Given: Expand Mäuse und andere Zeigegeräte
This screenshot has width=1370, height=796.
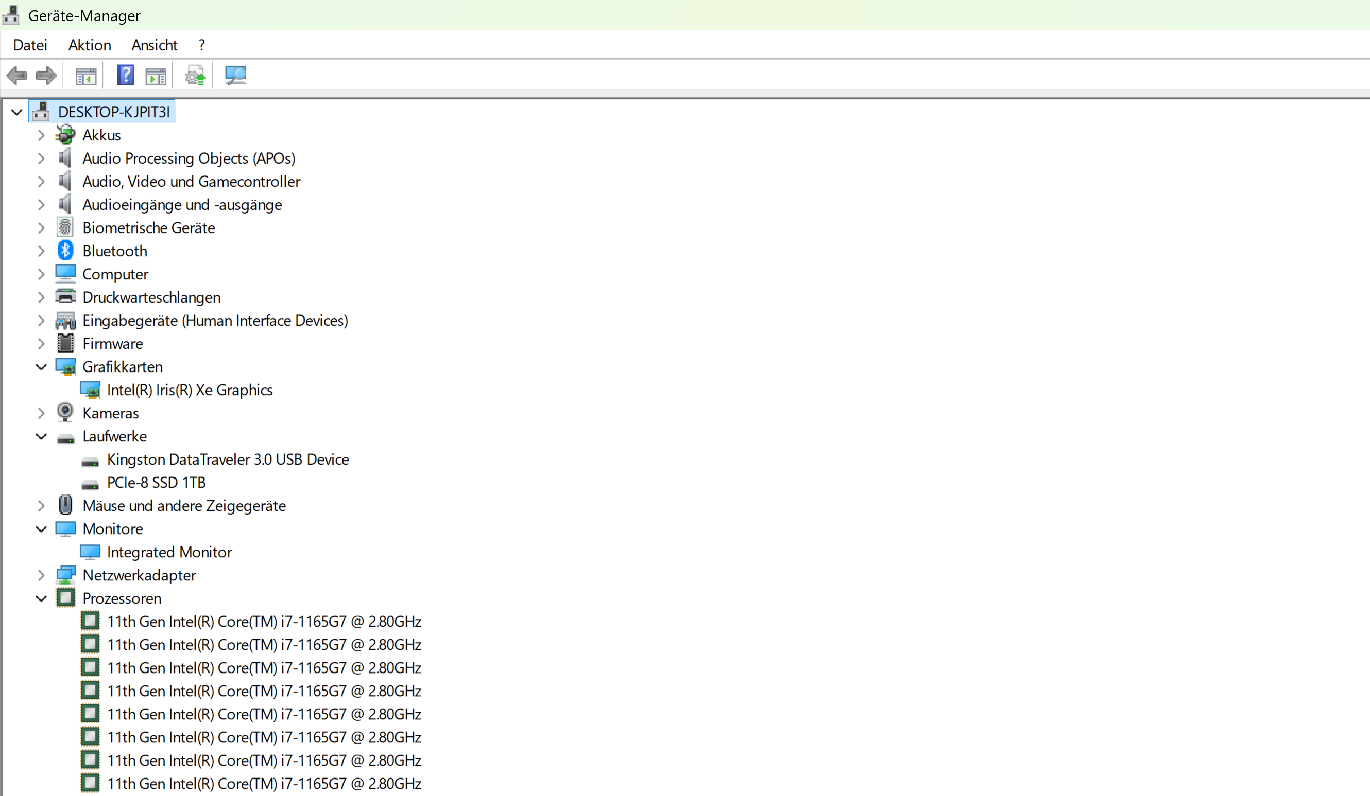Looking at the screenshot, I should 41,506.
